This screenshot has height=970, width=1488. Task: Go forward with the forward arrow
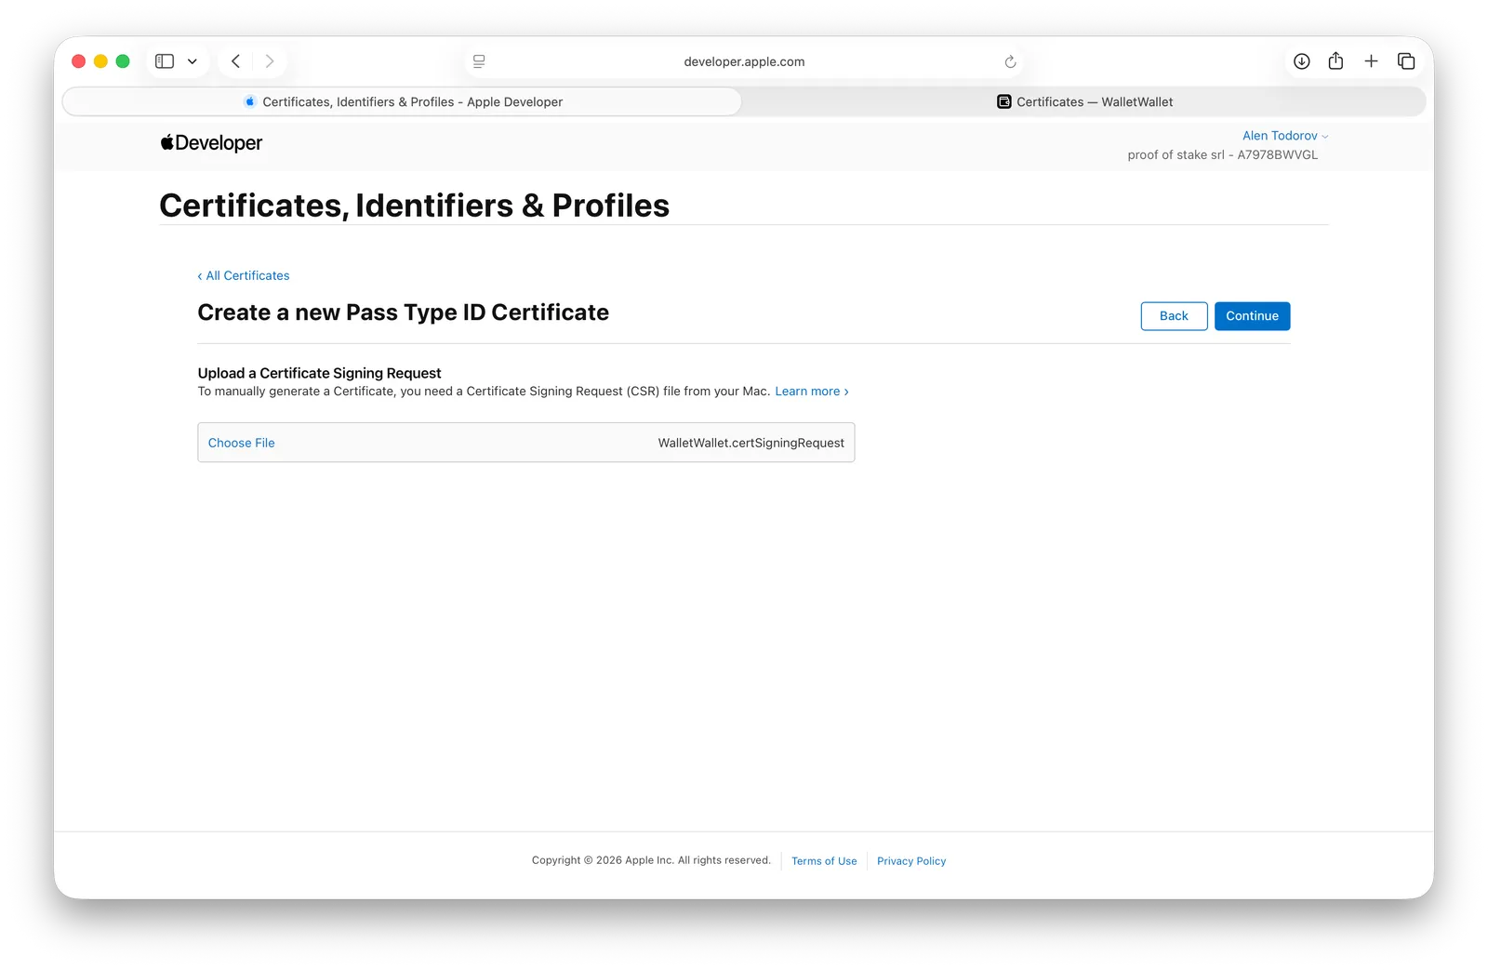[x=270, y=61]
